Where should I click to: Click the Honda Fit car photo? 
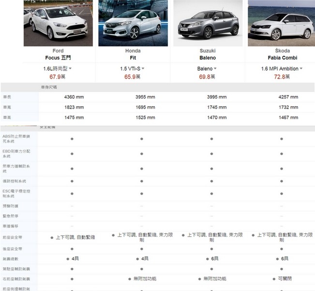tap(133, 23)
